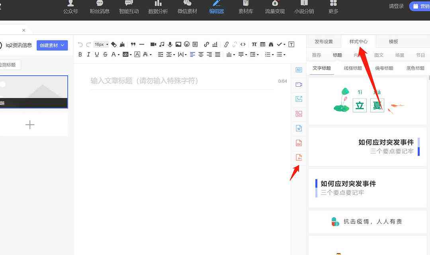
Task: Add a new article with plus button
Action: [x=30, y=125]
